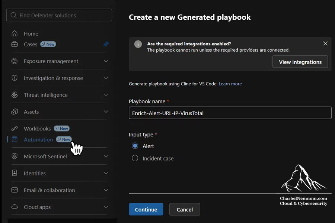Expand the Investigation & response chevron
This screenshot has width=335, height=223.
click(x=106, y=78)
